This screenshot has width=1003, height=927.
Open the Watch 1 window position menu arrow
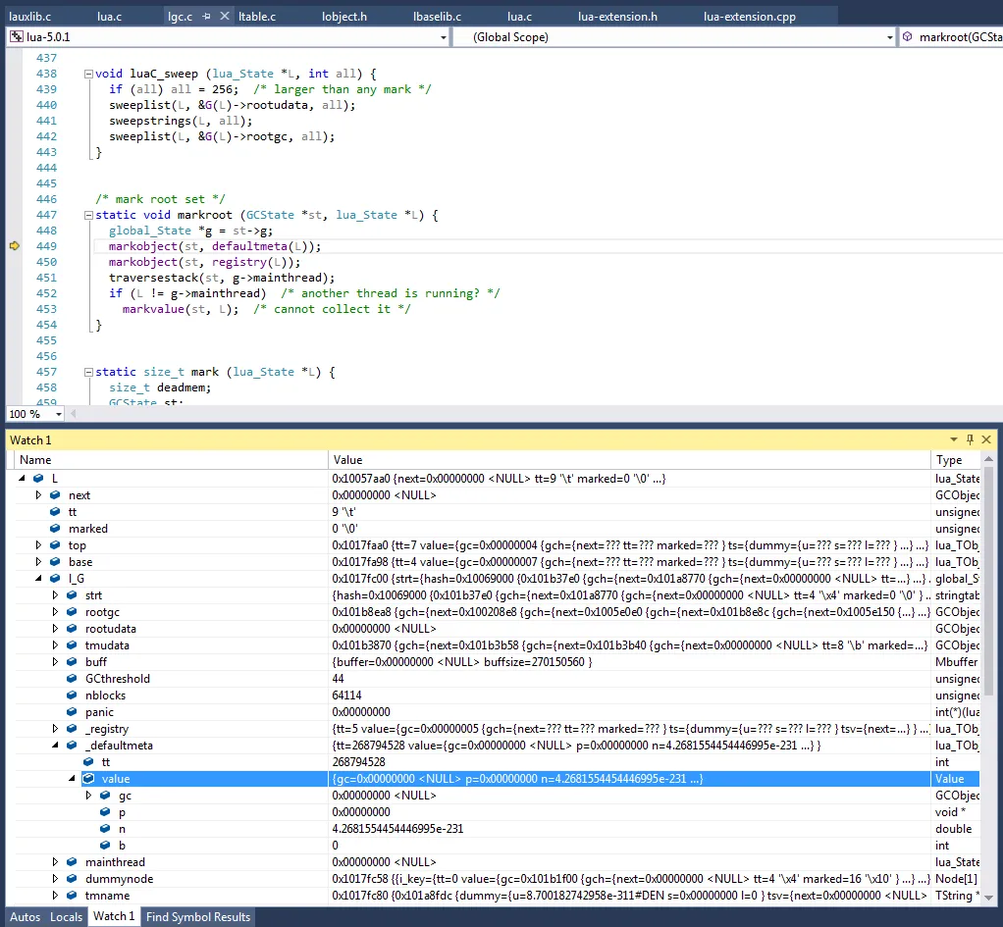coord(953,440)
